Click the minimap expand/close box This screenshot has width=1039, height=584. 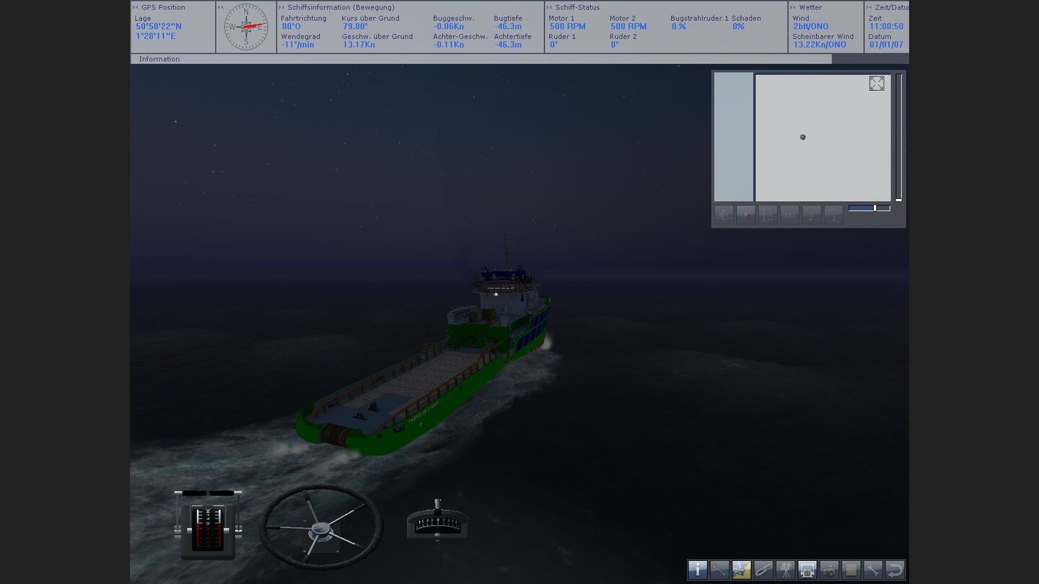coord(877,84)
